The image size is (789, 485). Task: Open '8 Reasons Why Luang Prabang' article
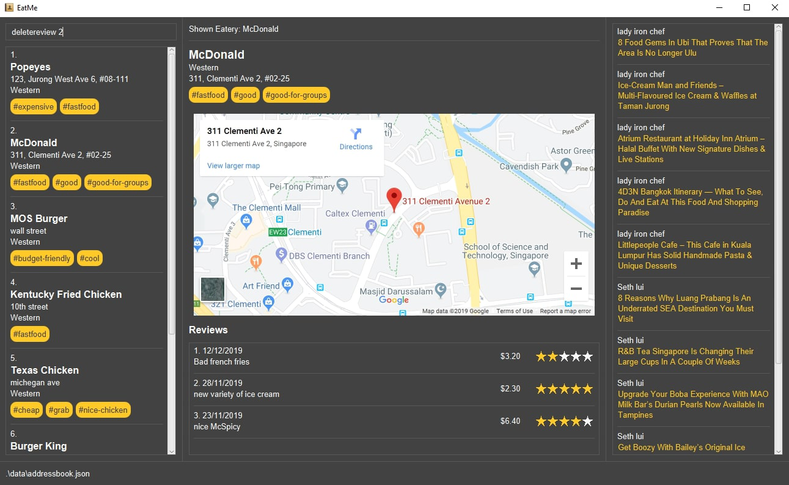pos(686,308)
